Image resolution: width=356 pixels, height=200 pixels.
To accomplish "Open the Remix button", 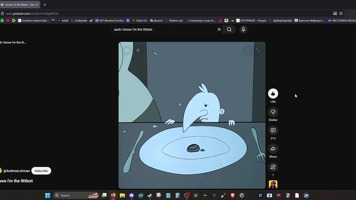I will click(273, 167).
